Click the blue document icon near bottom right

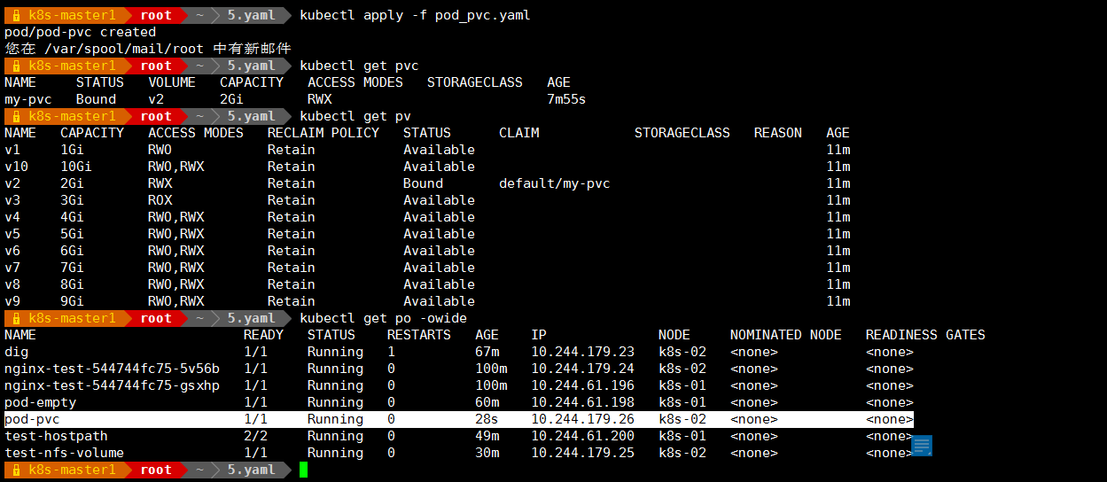pyautogui.click(x=921, y=446)
